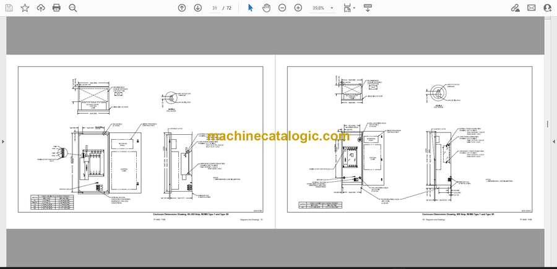Go to the previous page with up arrow

(x=182, y=8)
